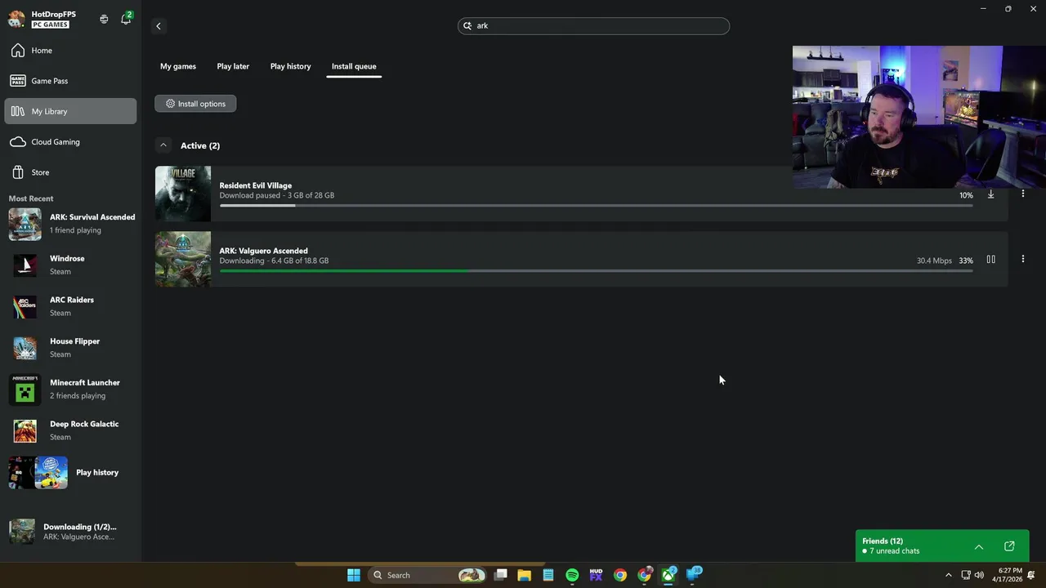
Task: Open Game Pass in the sidebar
Action: [x=70, y=81]
